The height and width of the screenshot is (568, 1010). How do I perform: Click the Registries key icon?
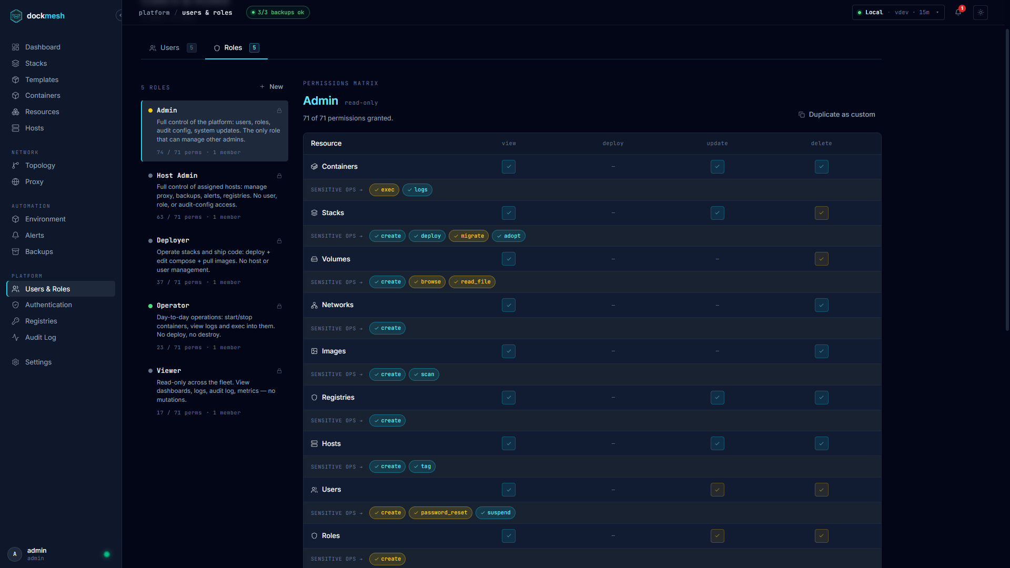16,321
